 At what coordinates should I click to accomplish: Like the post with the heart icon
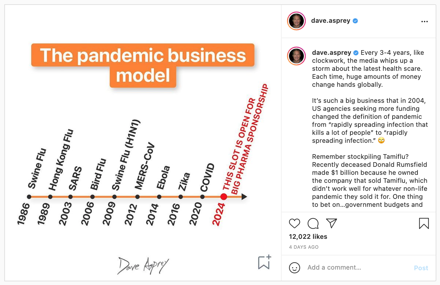point(294,224)
